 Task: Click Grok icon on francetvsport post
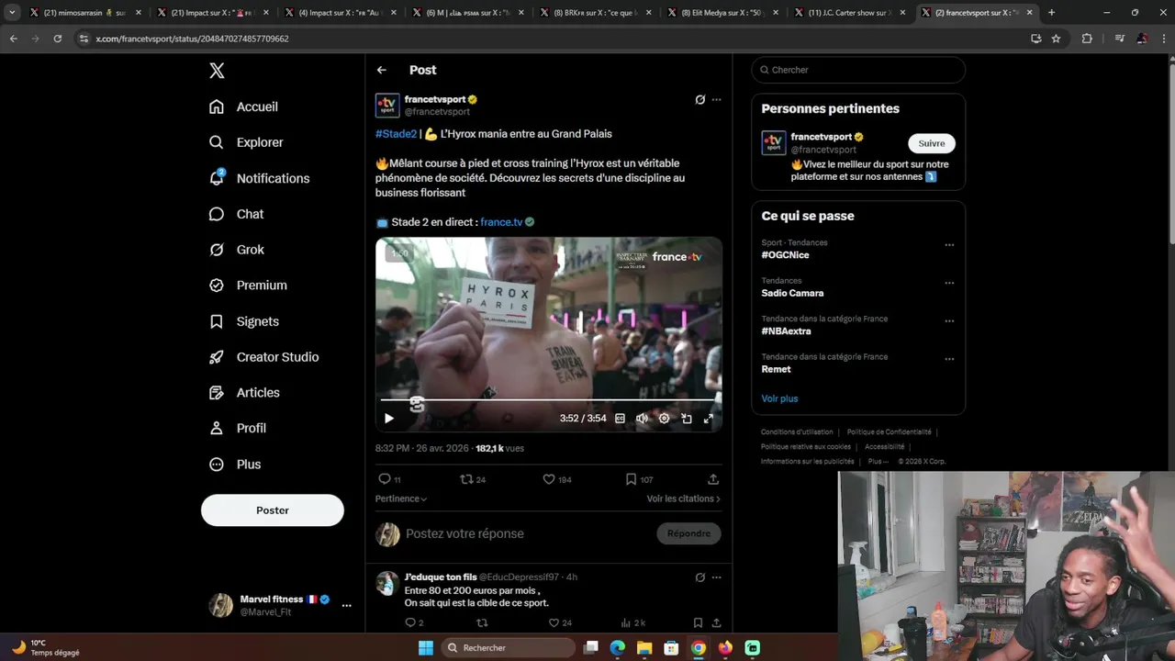(699, 99)
